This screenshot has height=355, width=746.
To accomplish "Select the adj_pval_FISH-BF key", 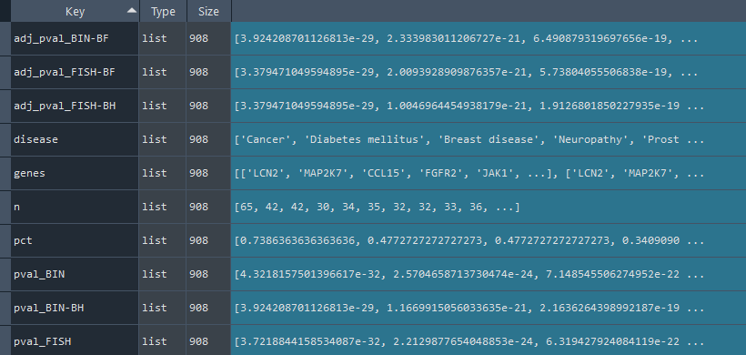I will coord(75,72).
